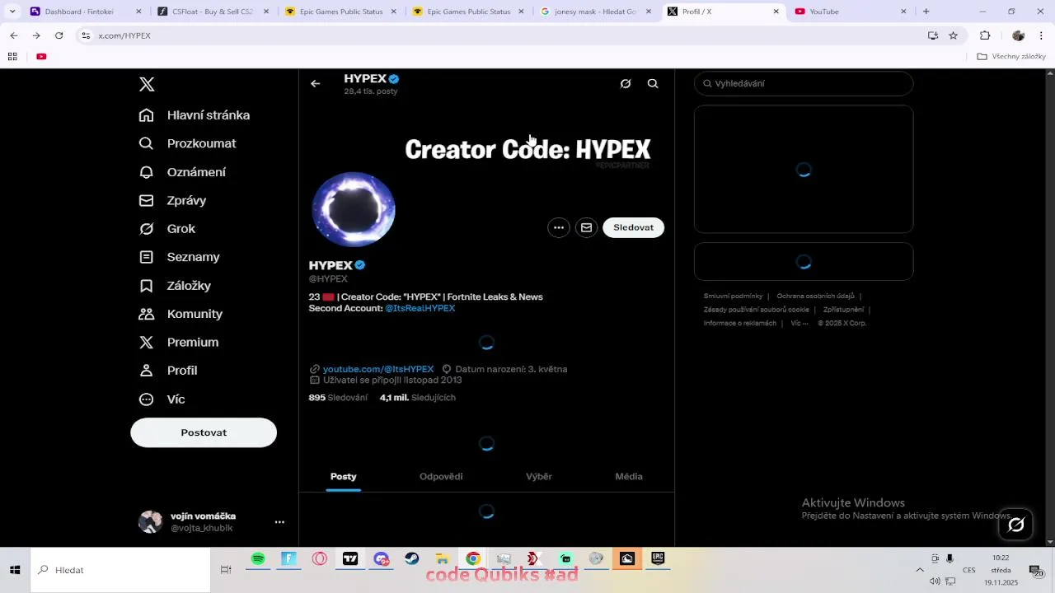The height and width of the screenshot is (593, 1055).
Task: Open Informace o reklamách footer link
Action: (x=740, y=323)
